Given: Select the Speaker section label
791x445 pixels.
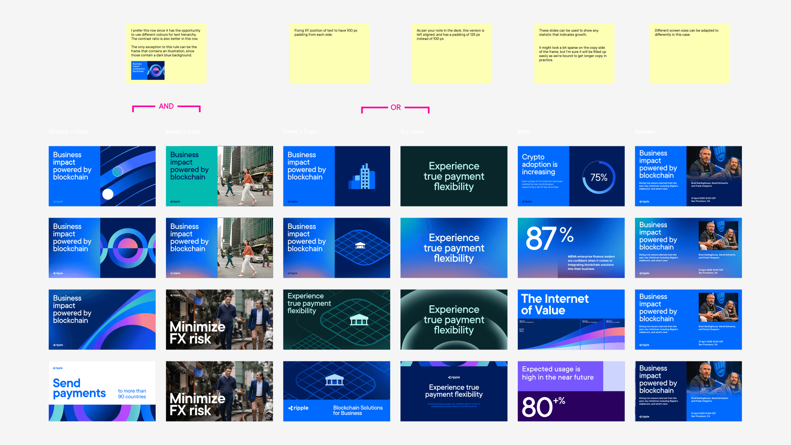Looking at the screenshot, I should 645,131.
